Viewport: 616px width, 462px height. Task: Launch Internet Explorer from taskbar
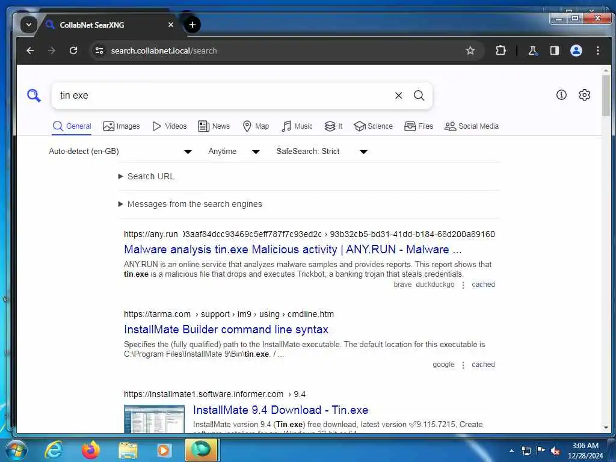click(54, 450)
